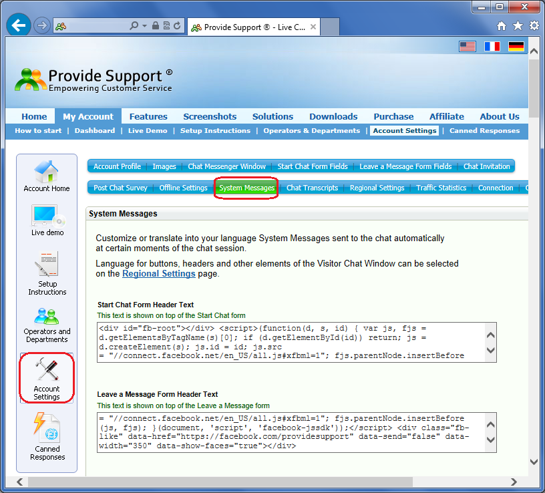Screen dimensions: 545x493
Task: Click the Operators & Departments submenu link
Action: click(311, 131)
